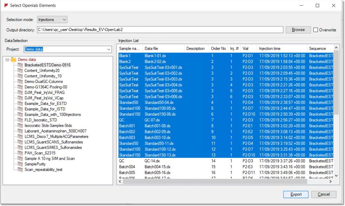Click the sequence icon beside BracketedESTDDemo-0916
This screenshot has height=206, width=345.
20,65
